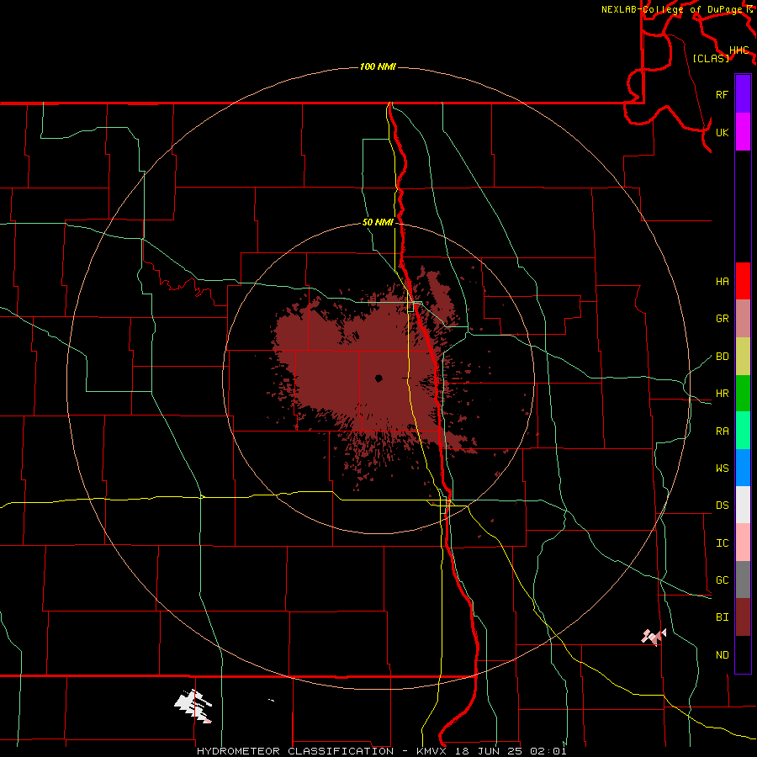Click the "UK" legend label
This screenshot has height=757, width=757.
[x=722, y=132]
